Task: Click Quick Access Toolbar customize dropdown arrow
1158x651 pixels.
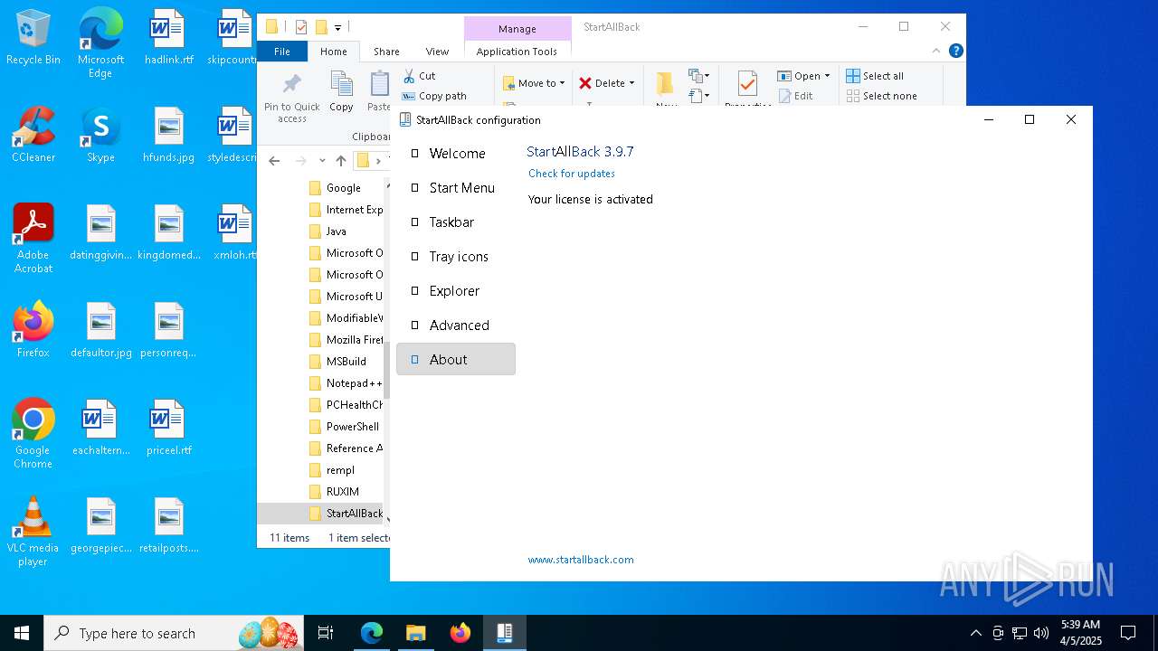Action: point(337,28)
